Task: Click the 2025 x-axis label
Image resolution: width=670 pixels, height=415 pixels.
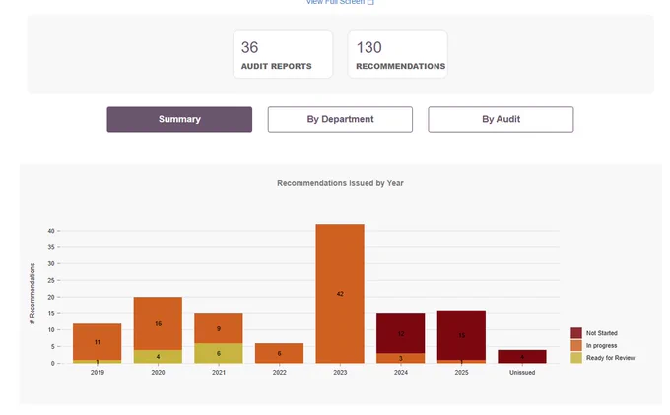Action: coord(461,373)
